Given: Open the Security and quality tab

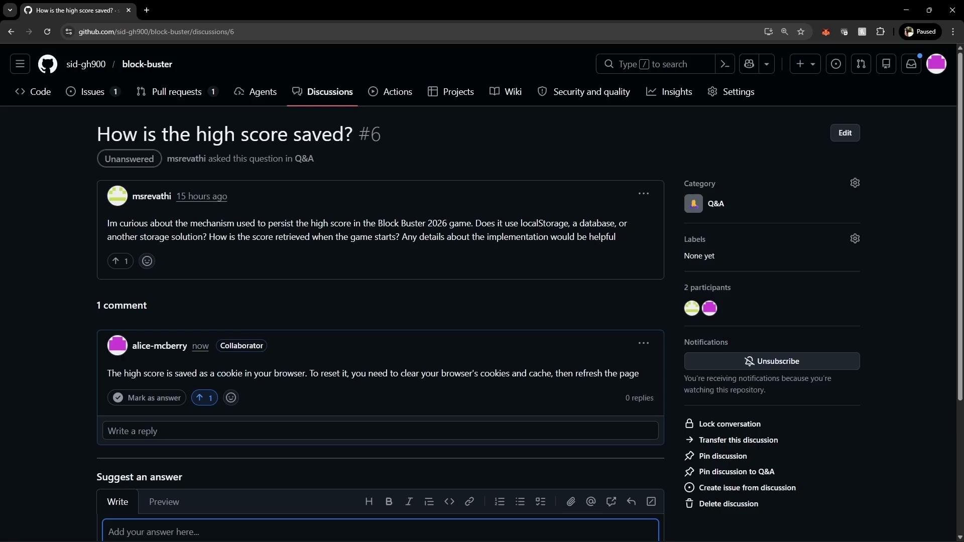Looking at the screenshot, I should click(584, 92).
